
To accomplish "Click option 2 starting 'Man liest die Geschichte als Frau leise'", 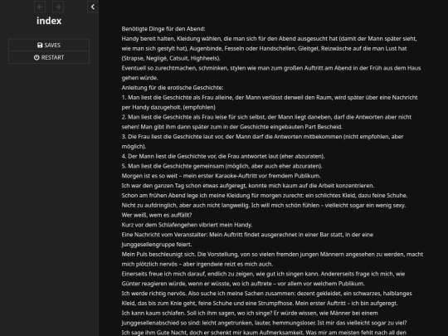I will 266,122.
